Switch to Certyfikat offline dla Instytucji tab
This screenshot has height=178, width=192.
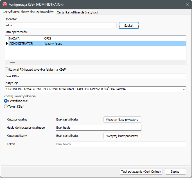[x=78, y=12]
